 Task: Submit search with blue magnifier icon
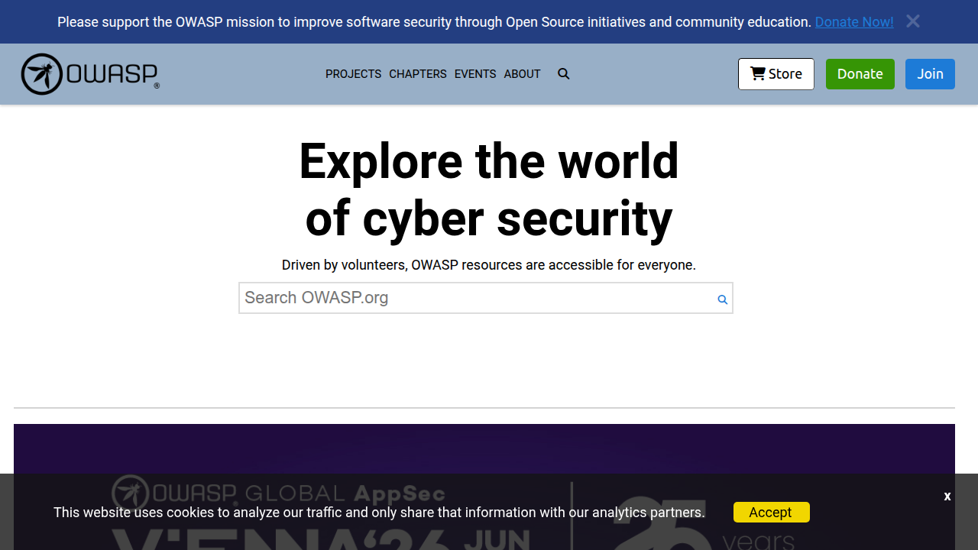point(722,299)
